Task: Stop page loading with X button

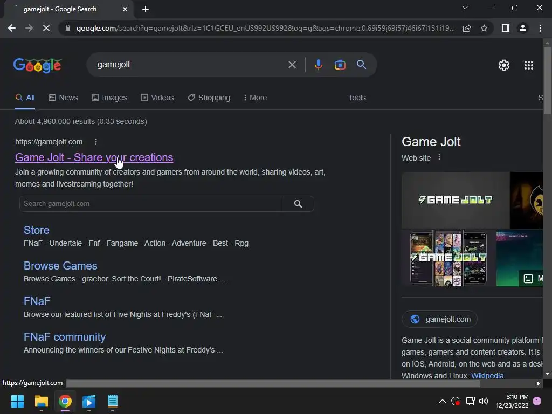Action: coord(46,28)
